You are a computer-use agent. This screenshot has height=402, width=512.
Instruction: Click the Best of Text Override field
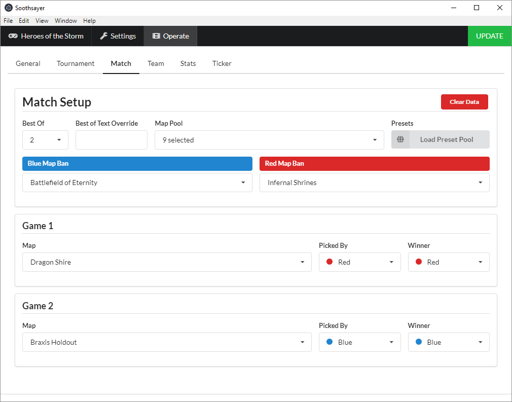click(112, 140)
